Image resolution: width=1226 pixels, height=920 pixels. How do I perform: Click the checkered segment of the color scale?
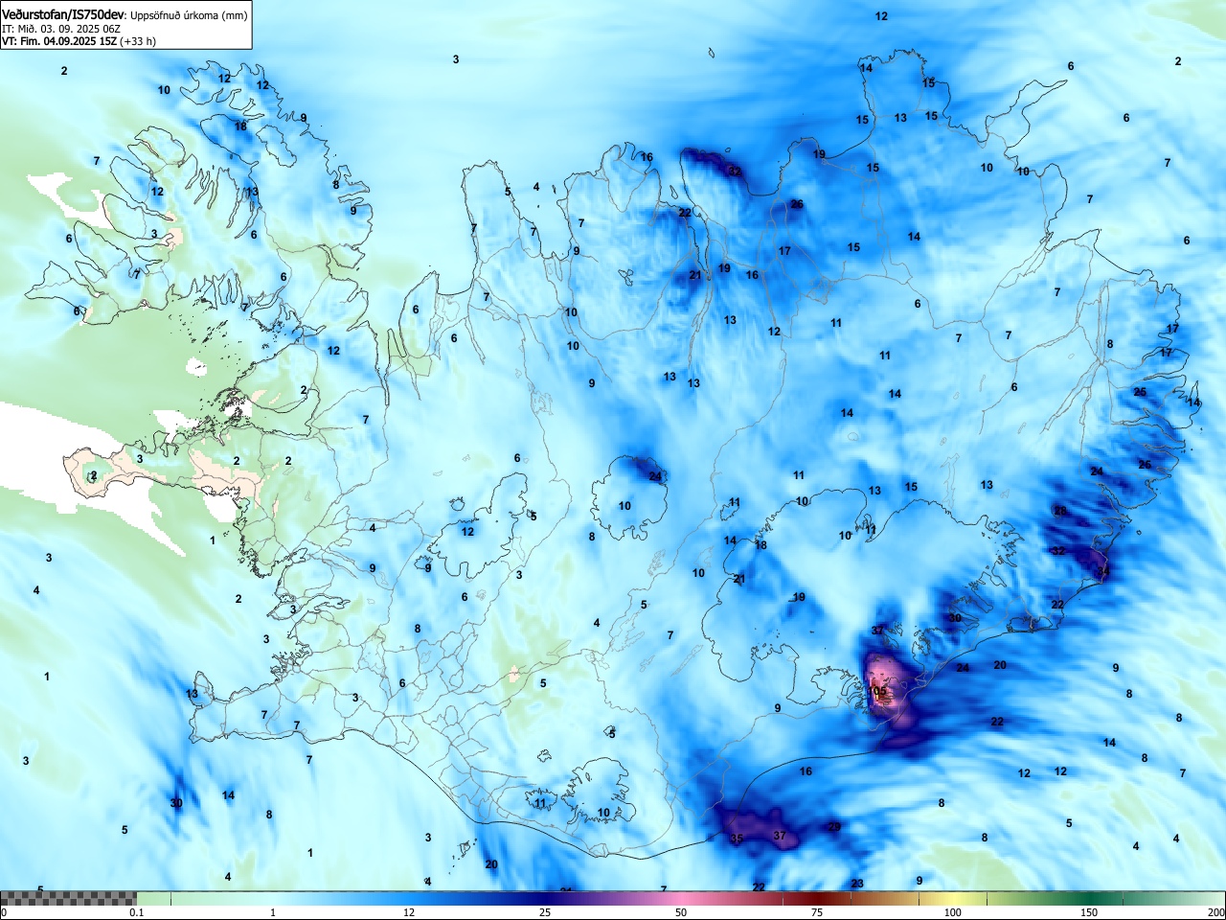68,898
